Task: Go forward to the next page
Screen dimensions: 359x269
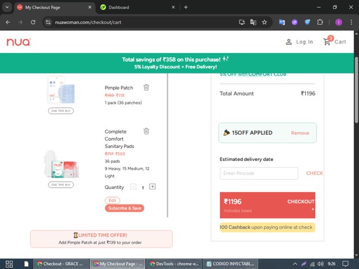Action: coord(20,22)
